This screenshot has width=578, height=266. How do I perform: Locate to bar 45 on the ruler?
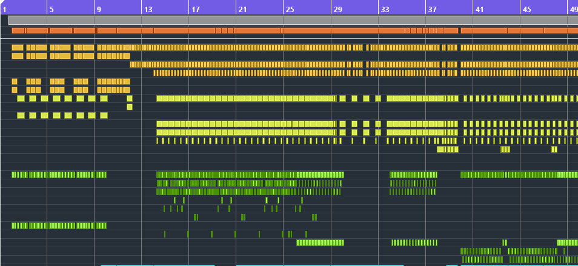point(527,9)
